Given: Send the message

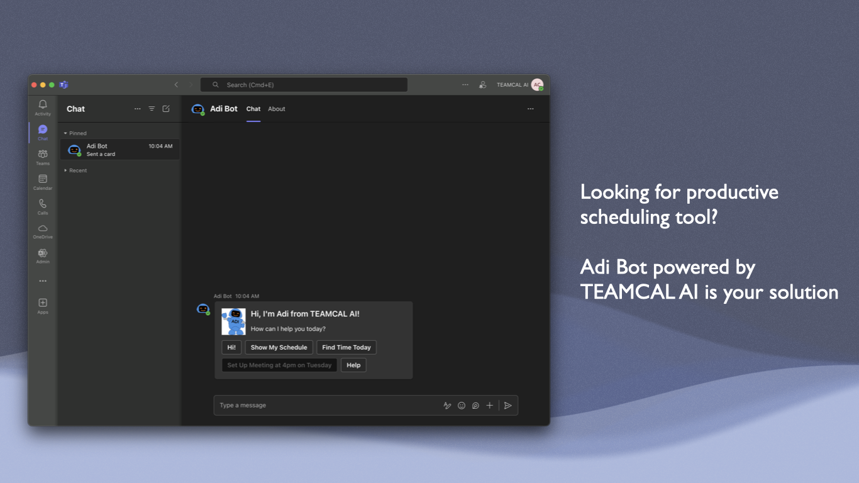Looking at the screenshot, I should coord(508,406).
